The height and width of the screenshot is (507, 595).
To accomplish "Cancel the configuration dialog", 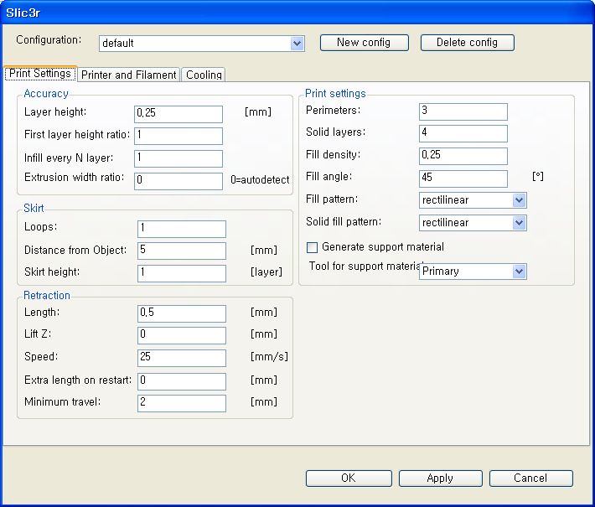I will [x=530, y=478].
